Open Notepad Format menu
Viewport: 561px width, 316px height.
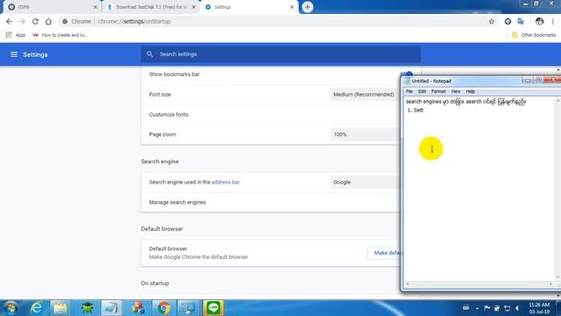[x=438, y=91]
